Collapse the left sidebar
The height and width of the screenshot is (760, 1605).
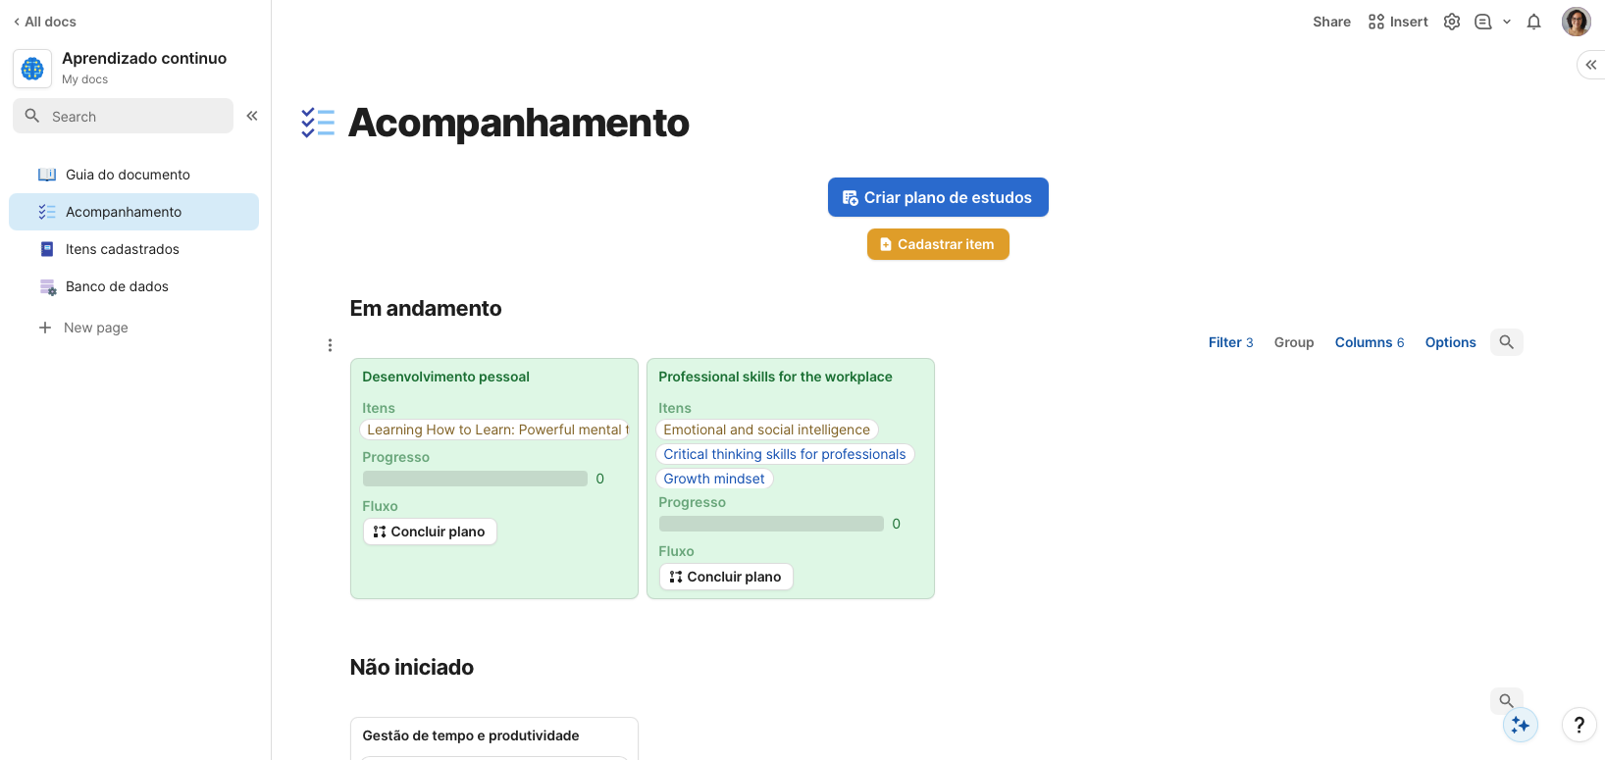point(252,115)
